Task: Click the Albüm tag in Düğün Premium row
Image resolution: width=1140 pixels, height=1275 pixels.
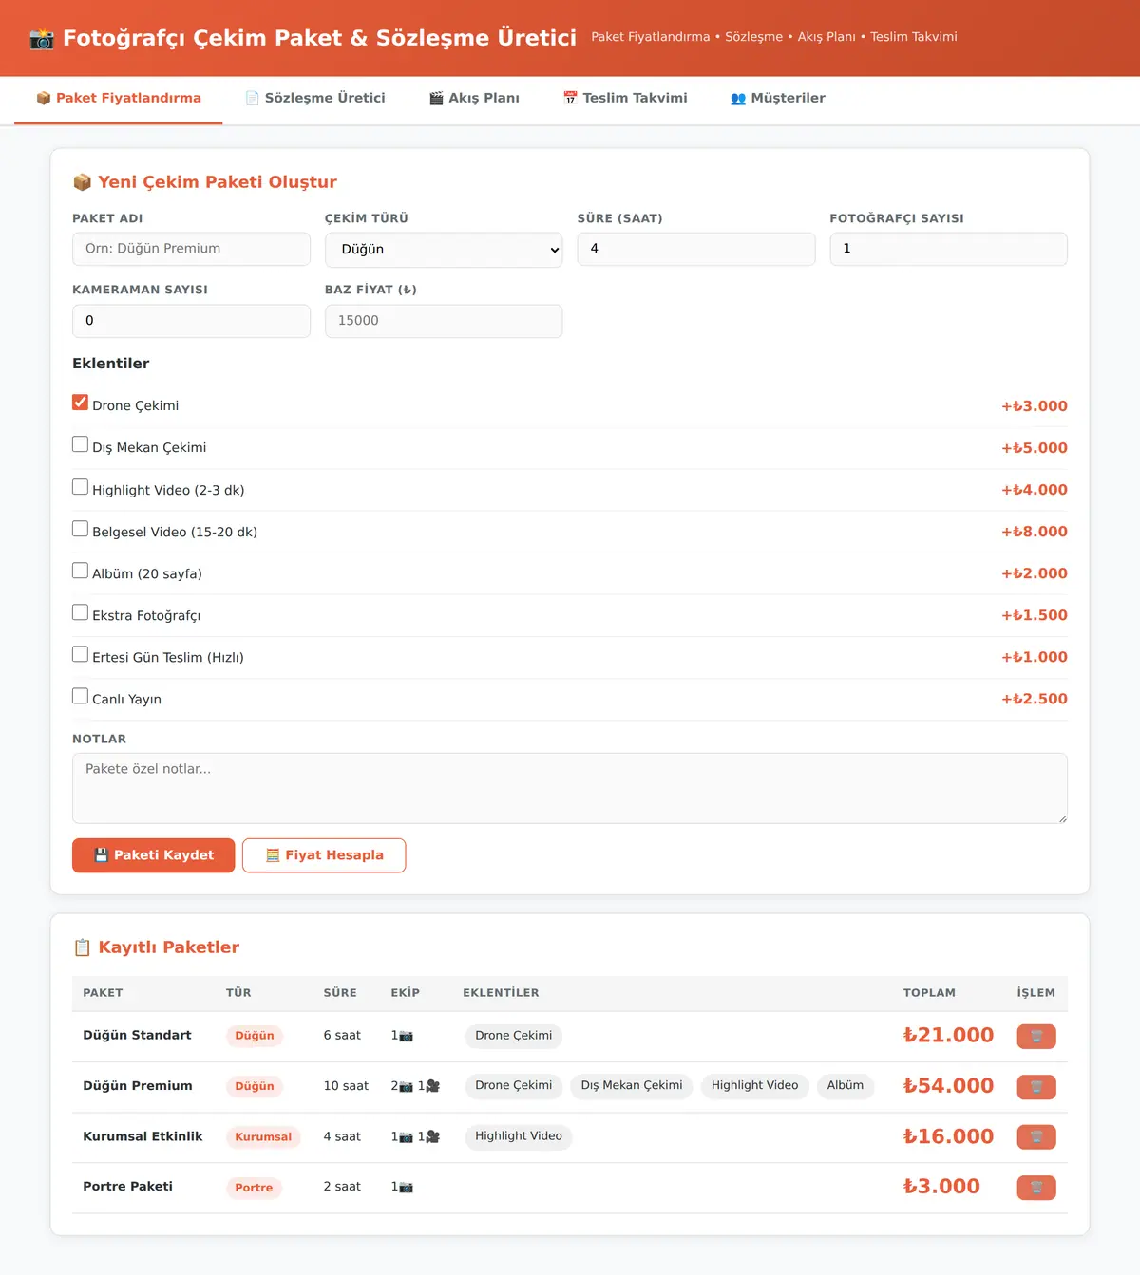Action: coord(845,1086)
